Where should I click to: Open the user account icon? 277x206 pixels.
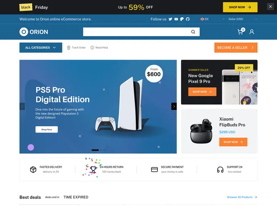(x=252, y=32)
